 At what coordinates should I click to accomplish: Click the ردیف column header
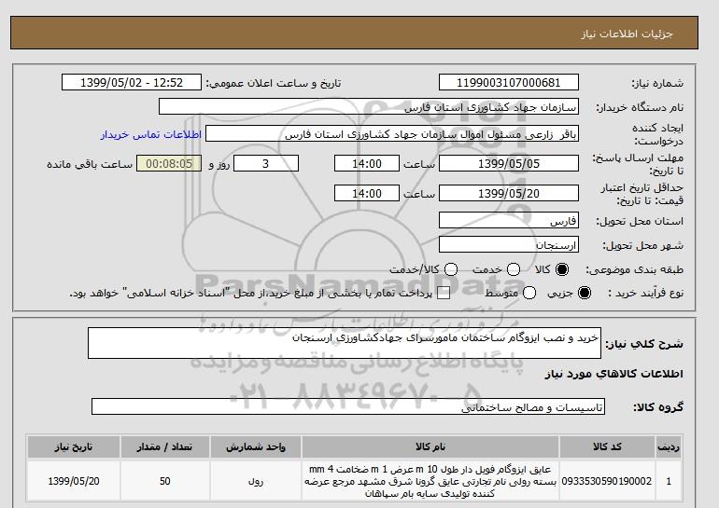[x=669, y=446]
